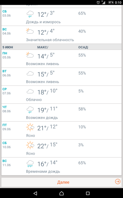Tap the cloud icon for Tuesday 06.06
Screen dimensions: 123x198
[x=30, y=73]
